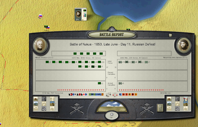Click the '9814 Men lost' text

click(x=166, y=93)
